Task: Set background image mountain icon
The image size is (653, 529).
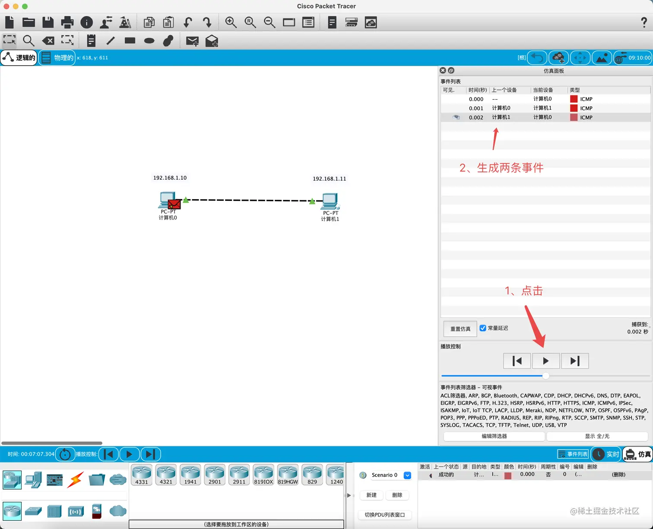Action: (602, 57)
